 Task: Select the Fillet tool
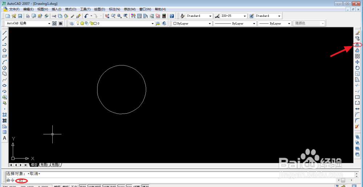click(358, 120)
